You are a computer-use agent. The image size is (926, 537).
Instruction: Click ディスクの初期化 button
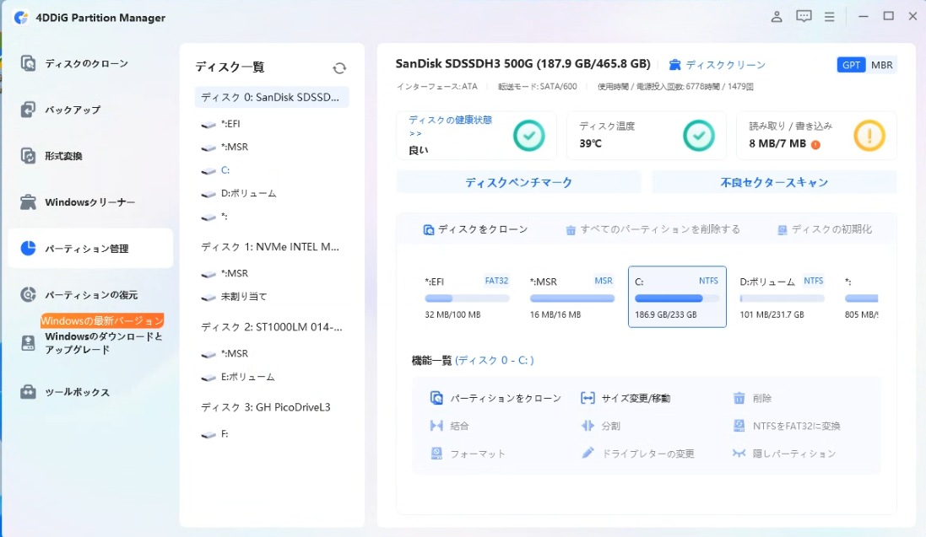pos(825,229)
